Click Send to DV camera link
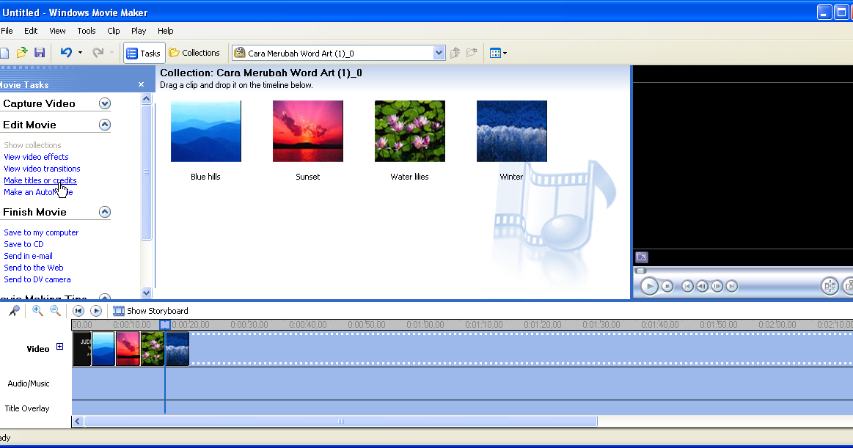 [37, 279]
